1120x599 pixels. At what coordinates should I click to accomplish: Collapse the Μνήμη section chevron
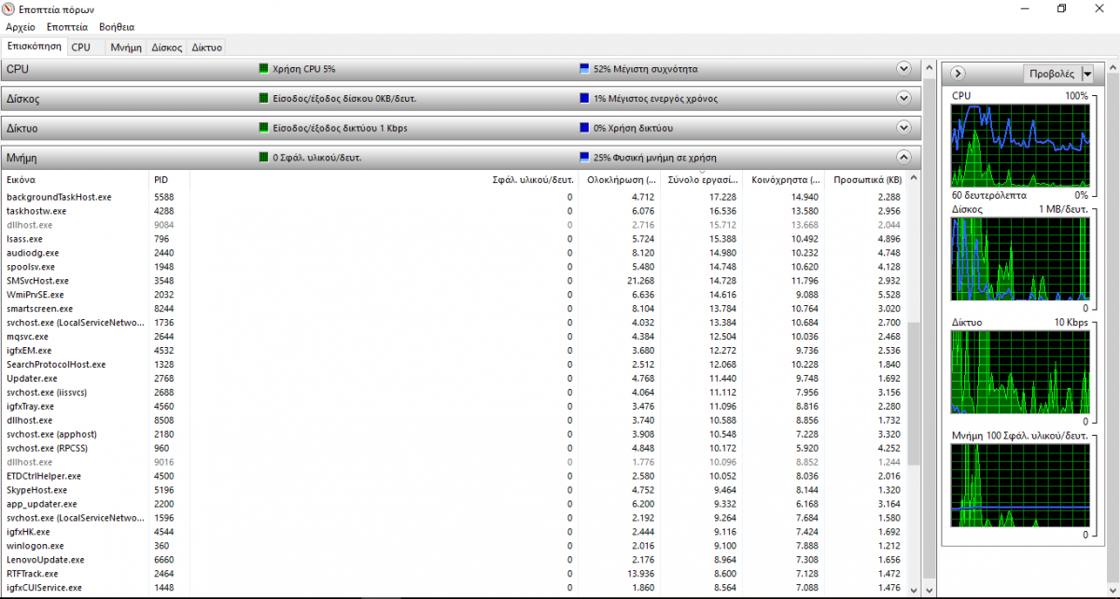tap(903, 158)
